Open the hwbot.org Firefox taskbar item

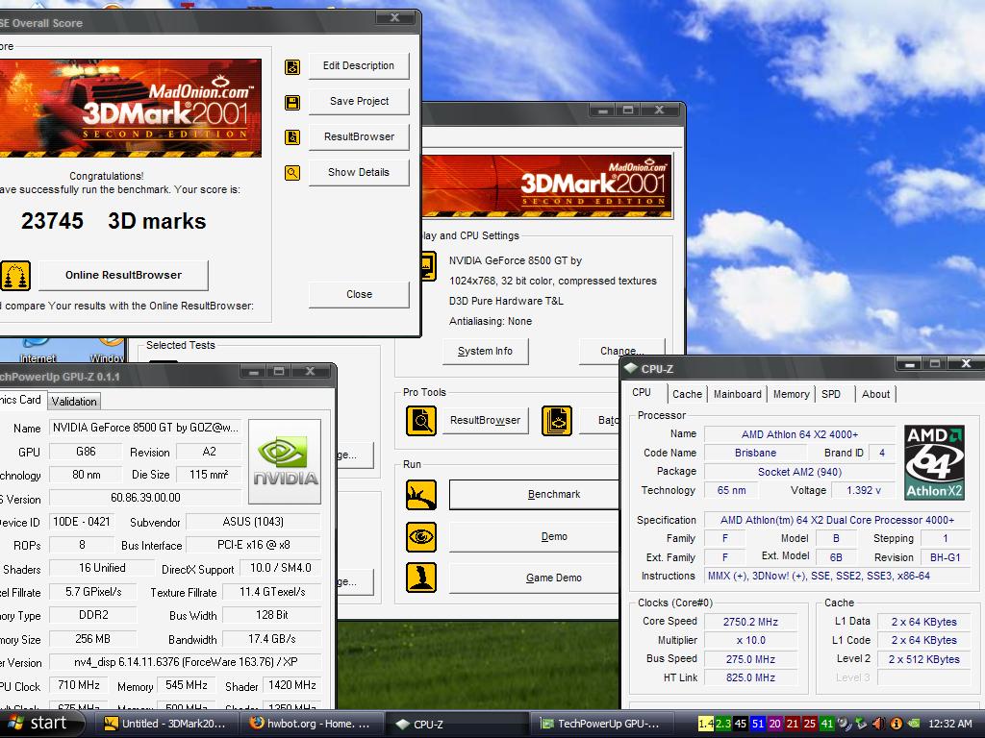[311, 724]
